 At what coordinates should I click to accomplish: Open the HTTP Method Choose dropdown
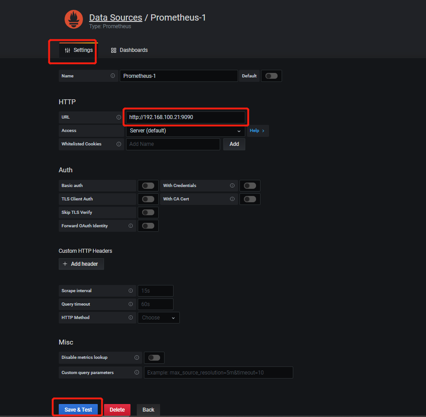click(159, 318)
